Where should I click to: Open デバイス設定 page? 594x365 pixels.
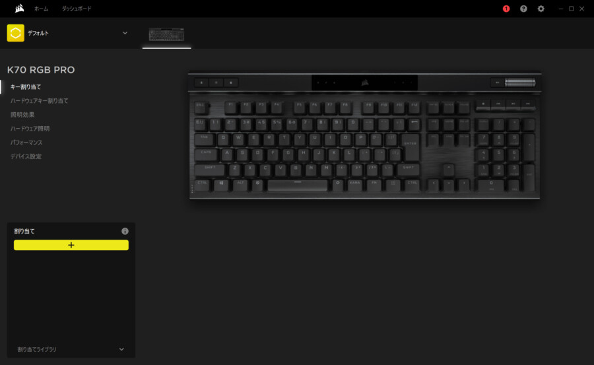[x=26, y=156]
